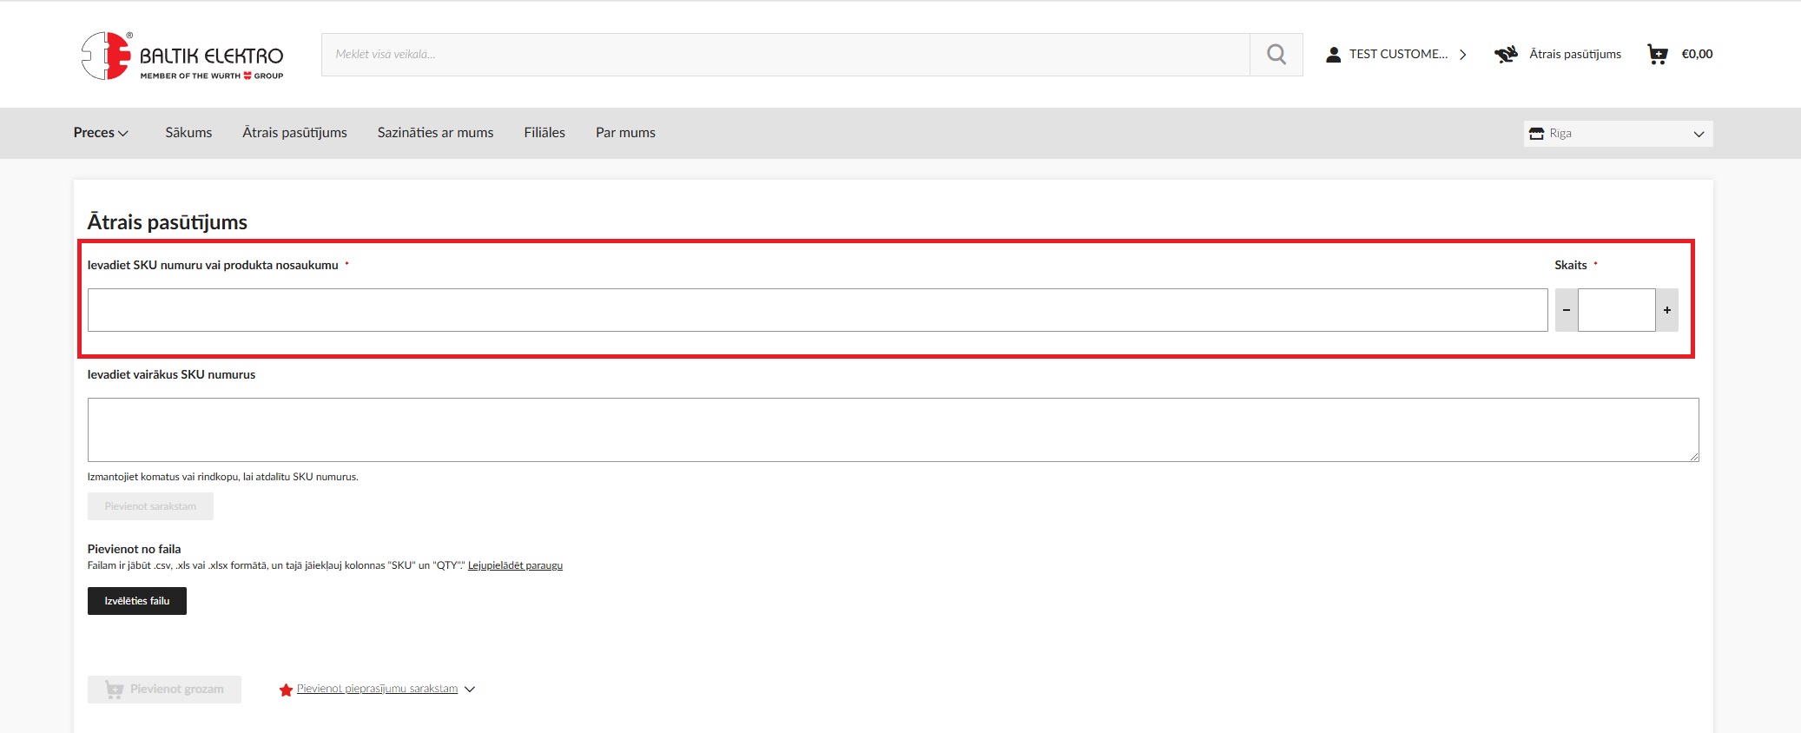Navigate to Filiāles menu item
The image size is (1801, 733).
tap(544, 133)
